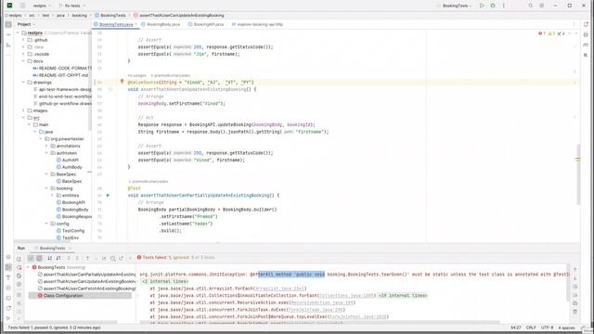Toggle soft-wrap in the console output

(575, 287)
